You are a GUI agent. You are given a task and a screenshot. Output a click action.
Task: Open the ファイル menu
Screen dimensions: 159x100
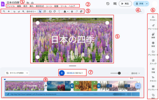point(11,6)
